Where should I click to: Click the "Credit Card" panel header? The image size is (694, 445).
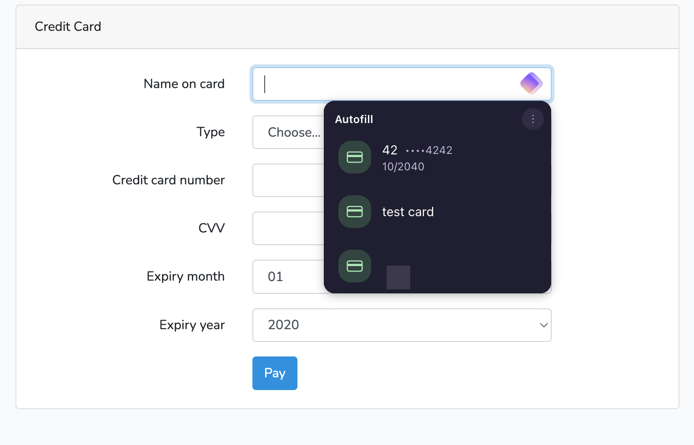tap(68, 27)
